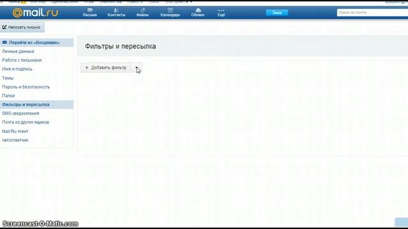Viewport: 408px width, 229px height.
Task: Open Письма from the top bar
Action: (x=90, y=13)
